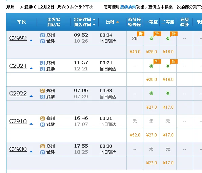Click departure time 16:46
202x173 pixels.
(x=81, y=118)
